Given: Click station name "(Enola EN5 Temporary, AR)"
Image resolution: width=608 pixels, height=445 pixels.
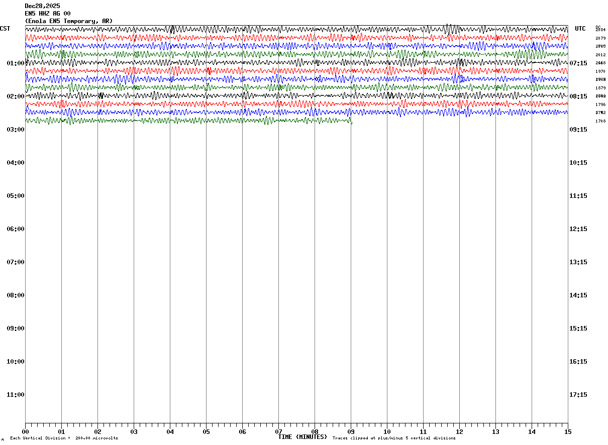Looking at the screenshot, I should click(69, 21).
